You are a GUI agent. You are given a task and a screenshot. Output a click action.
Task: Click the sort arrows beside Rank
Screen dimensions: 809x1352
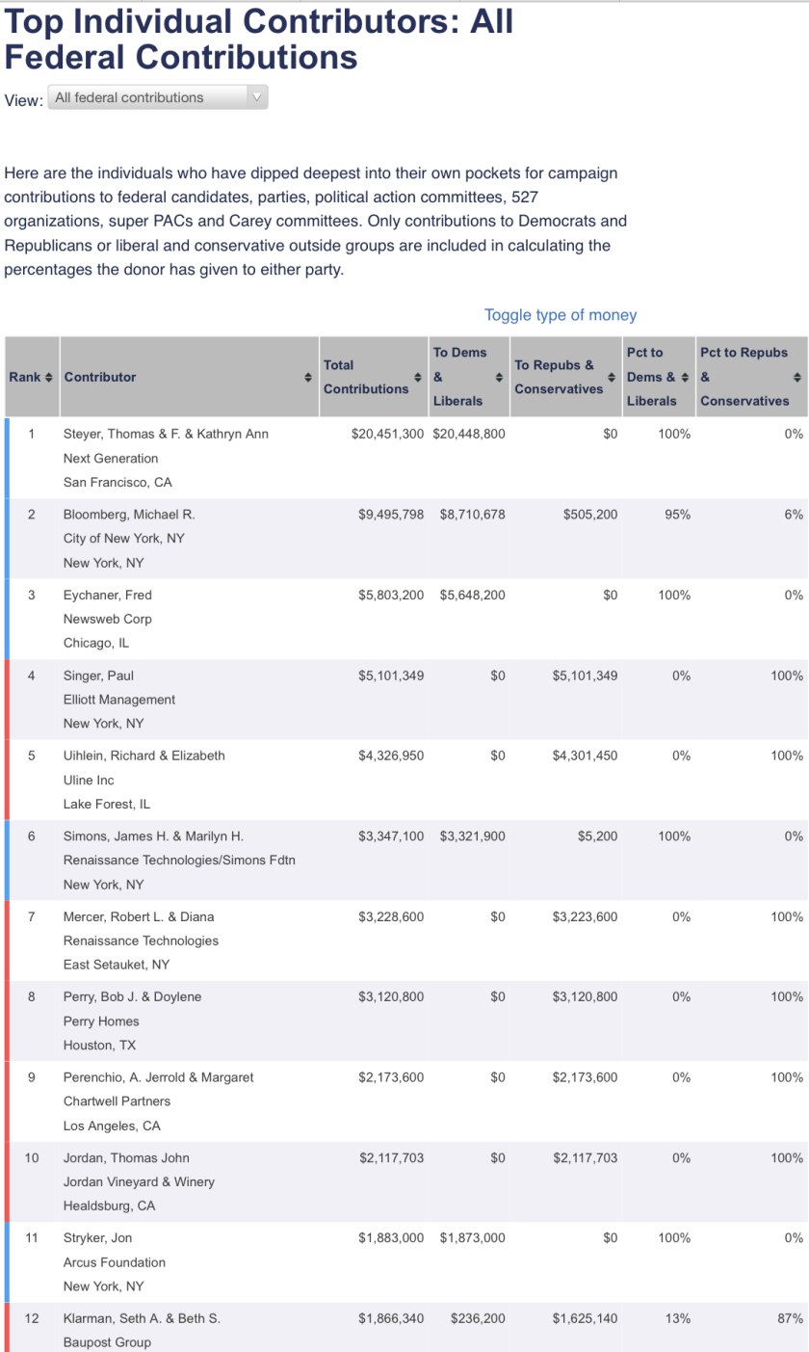(49, 377)
